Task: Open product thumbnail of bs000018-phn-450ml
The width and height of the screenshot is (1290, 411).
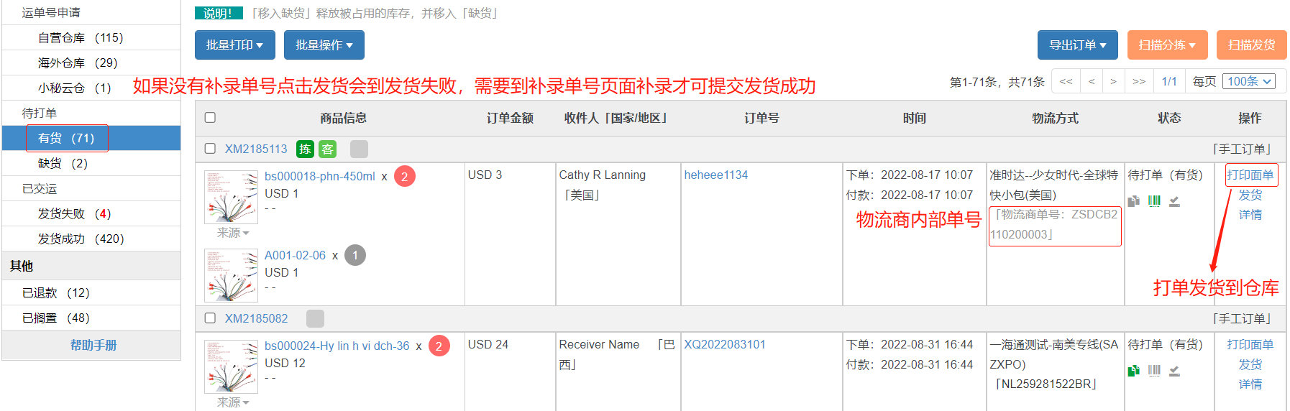Action: coord(231,197)
